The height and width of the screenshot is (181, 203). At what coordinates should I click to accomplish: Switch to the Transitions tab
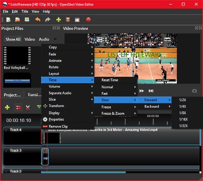point(34,95)
